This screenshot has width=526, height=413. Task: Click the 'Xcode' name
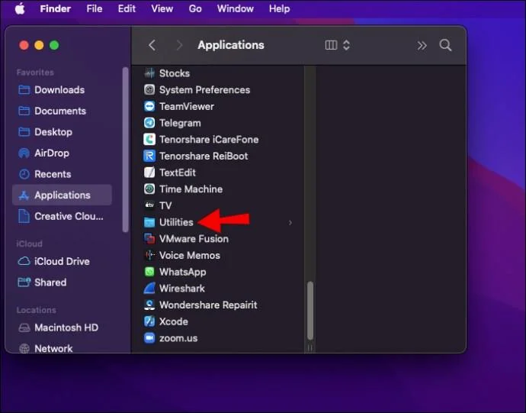point(174,321)
